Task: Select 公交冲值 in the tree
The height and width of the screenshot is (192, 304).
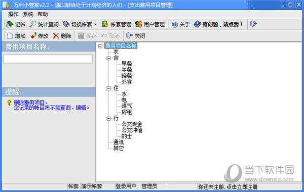Action: click(132, 130)
